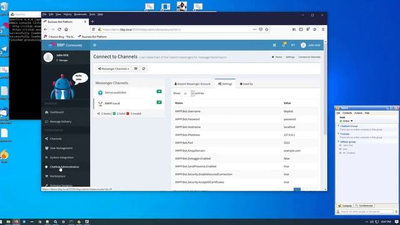
Task: Open a new browser tab with plus icon
Action: (x=92, y=22)
